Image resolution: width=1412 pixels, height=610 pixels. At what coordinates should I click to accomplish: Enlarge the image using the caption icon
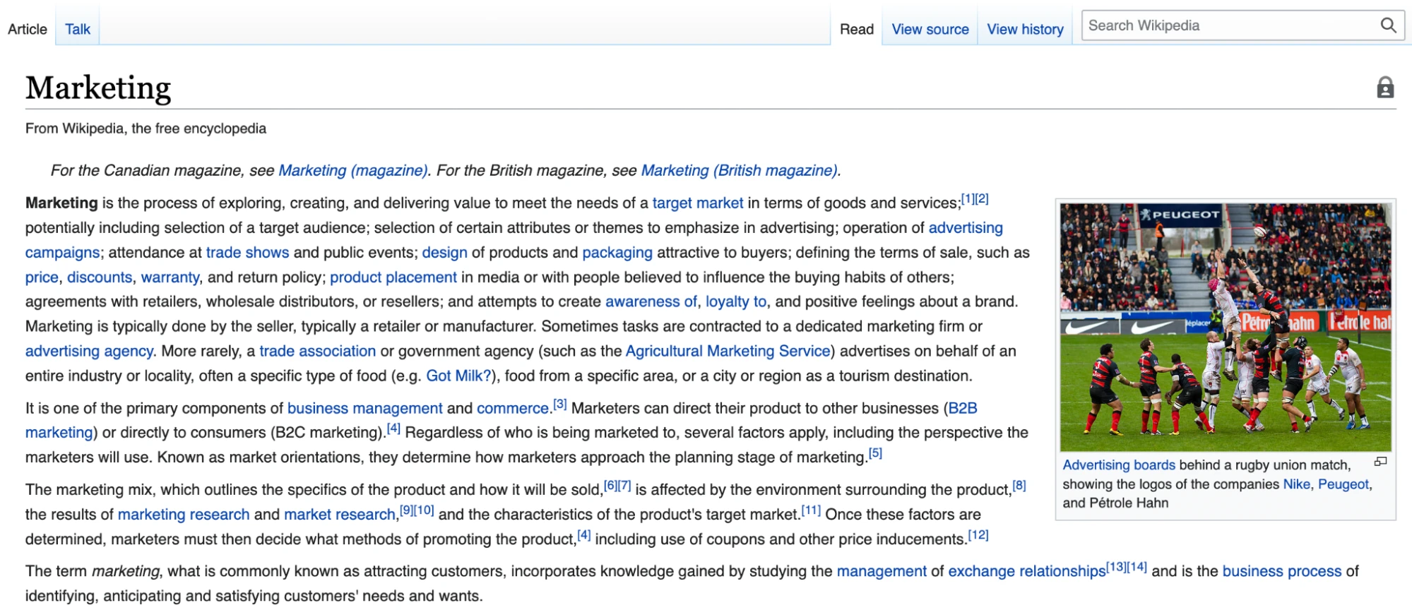[1380, 462]
